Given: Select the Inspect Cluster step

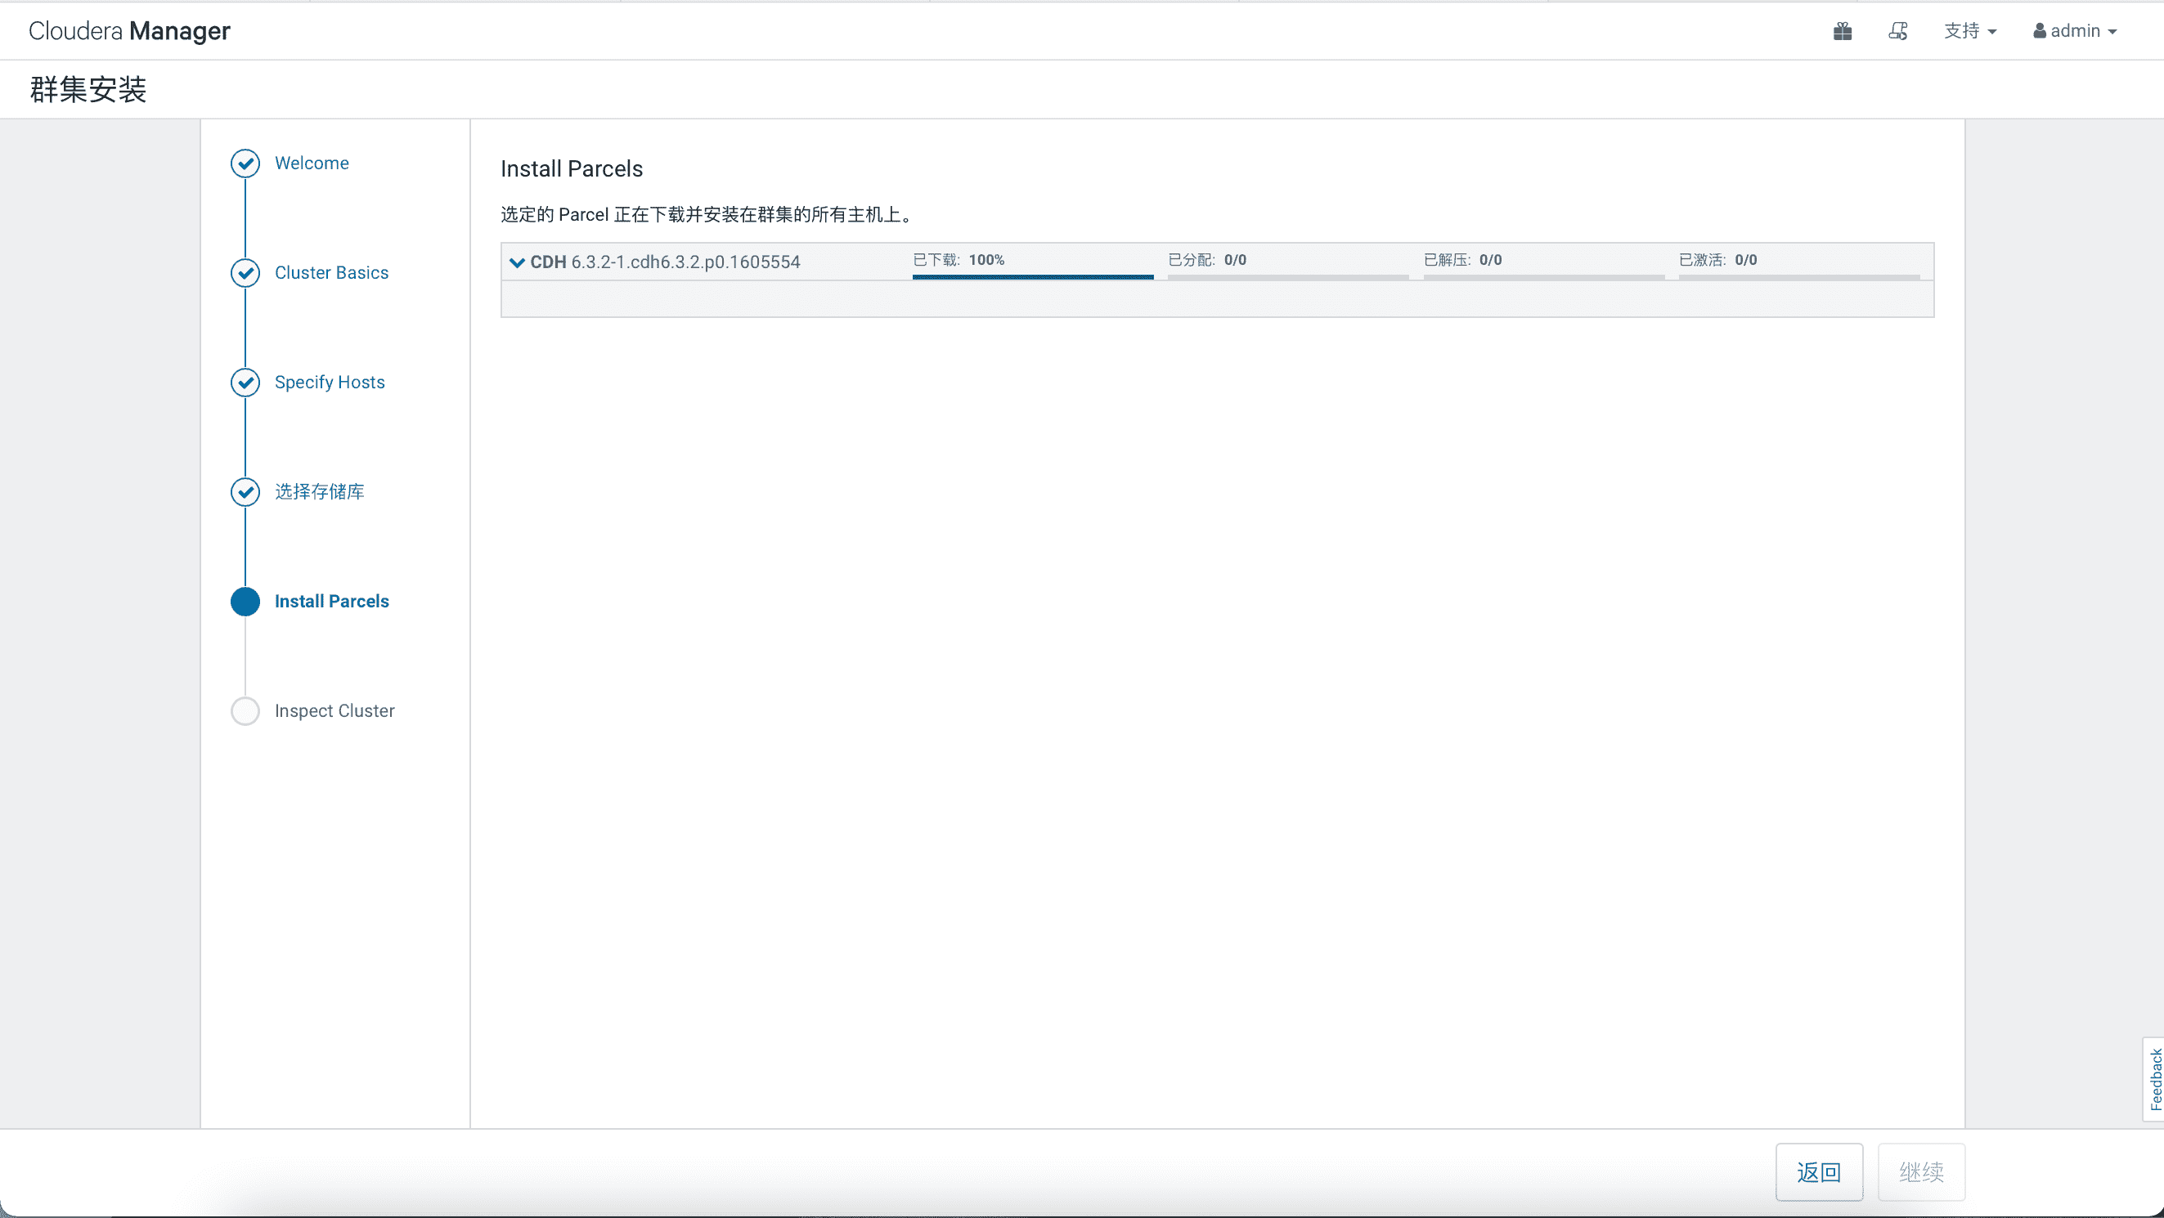Looking at the screenshot, I should click(334, 711).
